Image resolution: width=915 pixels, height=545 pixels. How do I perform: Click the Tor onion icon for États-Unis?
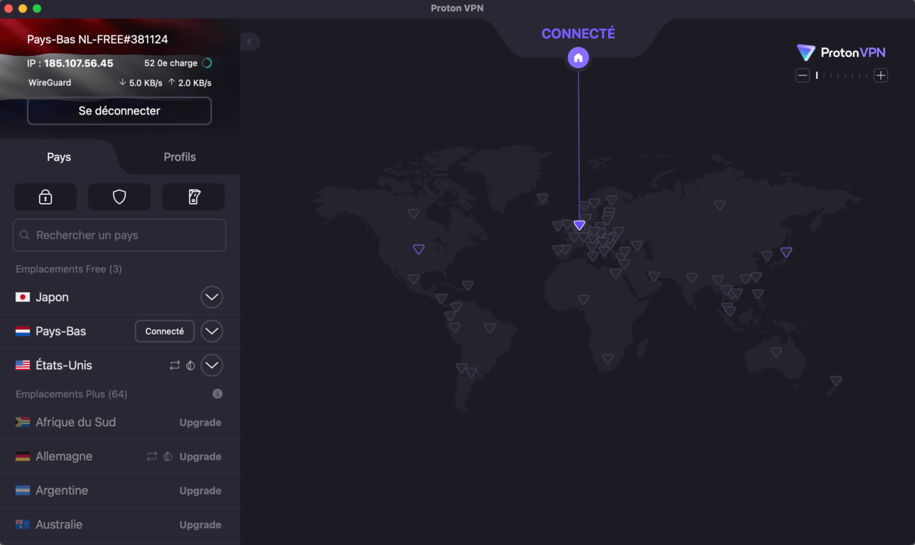pyautogui.click(x=191, y=365)
